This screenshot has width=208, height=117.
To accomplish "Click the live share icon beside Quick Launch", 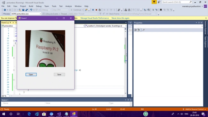I will pos(159,2).
